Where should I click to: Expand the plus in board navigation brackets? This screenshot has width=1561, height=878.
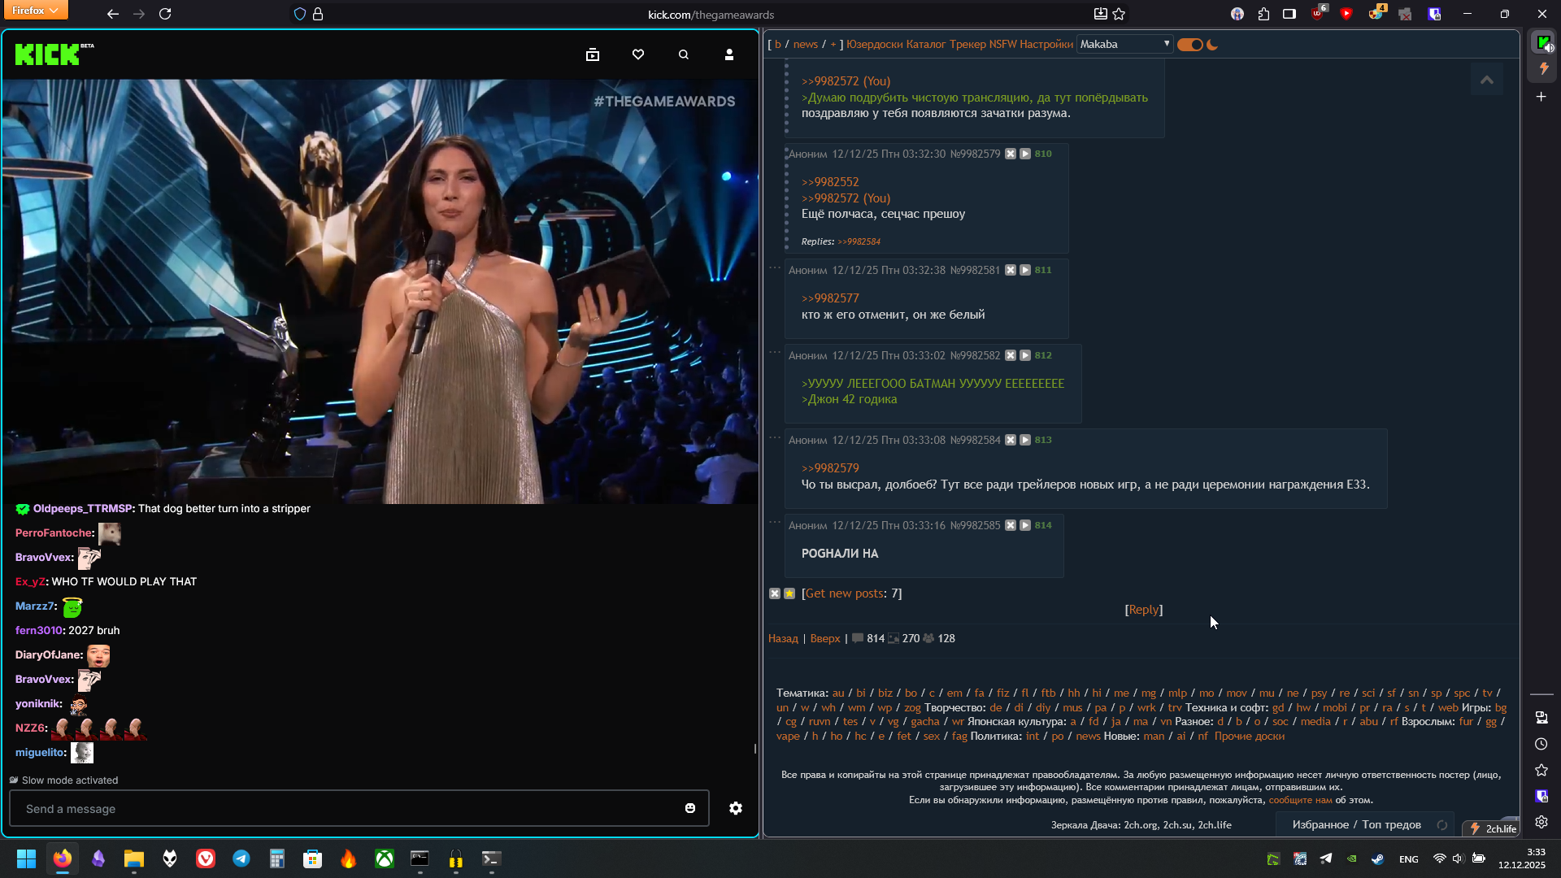[x=833, y=45]
